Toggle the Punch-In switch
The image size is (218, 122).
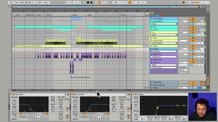coord(126,2)
